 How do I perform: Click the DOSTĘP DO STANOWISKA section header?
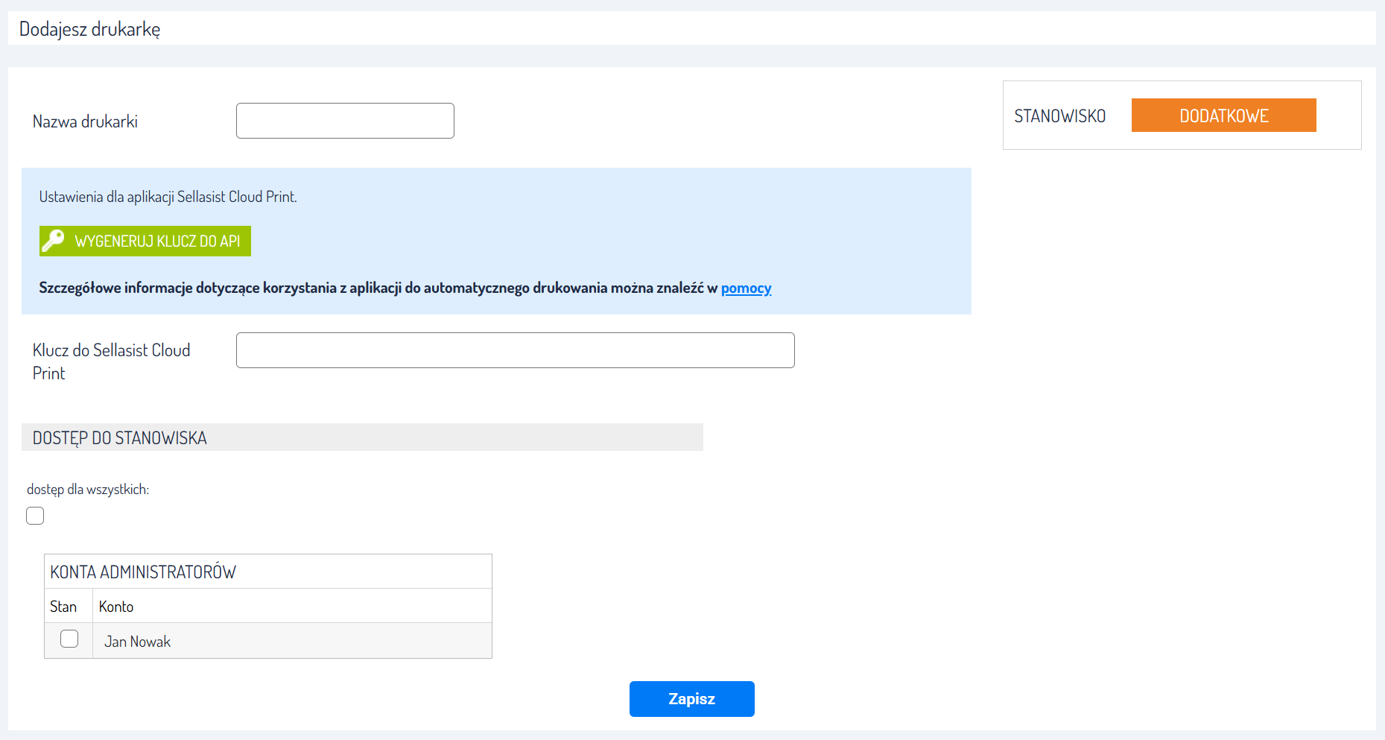[120, 438]
